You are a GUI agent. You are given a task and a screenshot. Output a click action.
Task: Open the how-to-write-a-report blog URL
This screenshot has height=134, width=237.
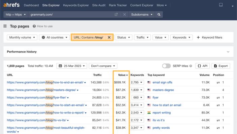46,113
